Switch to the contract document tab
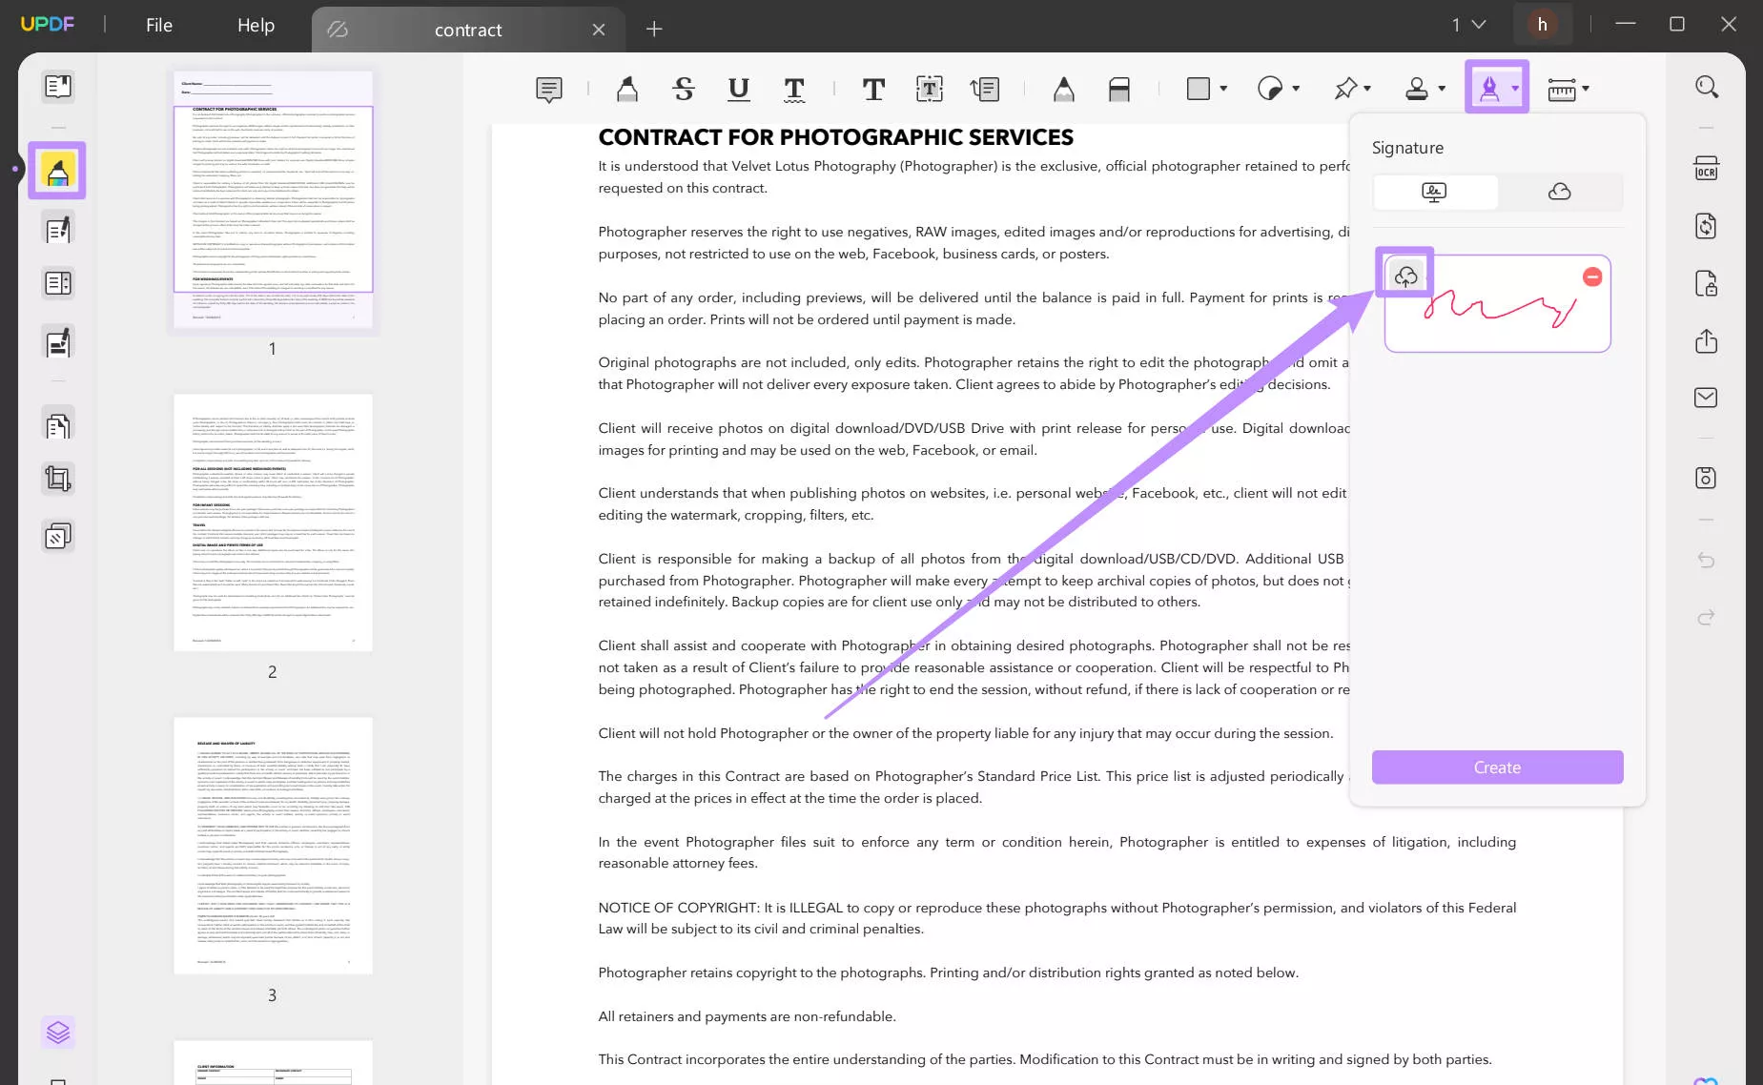 click(468, 30)
